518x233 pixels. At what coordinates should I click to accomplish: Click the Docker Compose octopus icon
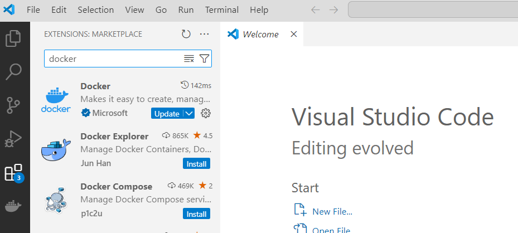[56, 200]
